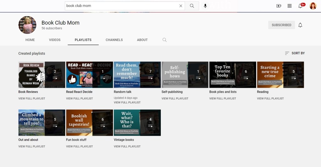Open the create video camera icon

pos(279,6)
